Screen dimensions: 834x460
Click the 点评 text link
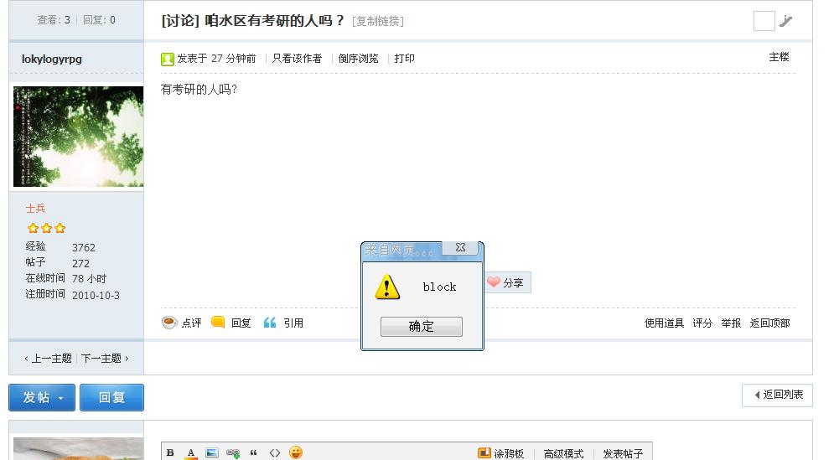191,323
